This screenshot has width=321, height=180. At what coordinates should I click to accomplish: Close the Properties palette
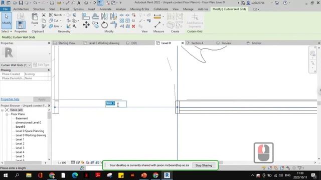[x=49, y=43]
